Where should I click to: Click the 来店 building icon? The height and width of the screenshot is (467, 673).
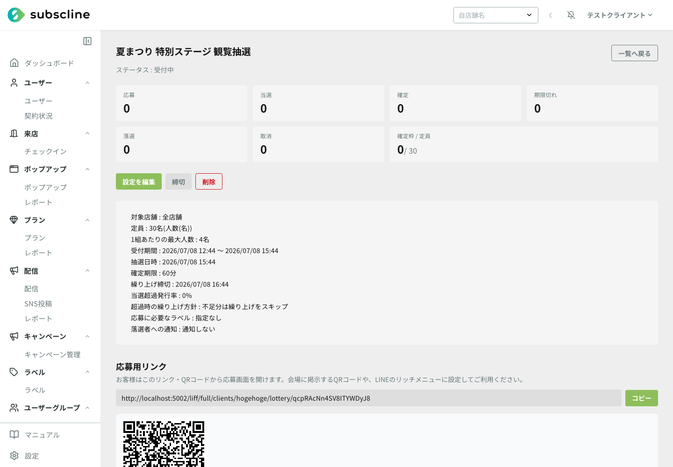[14, 134]
